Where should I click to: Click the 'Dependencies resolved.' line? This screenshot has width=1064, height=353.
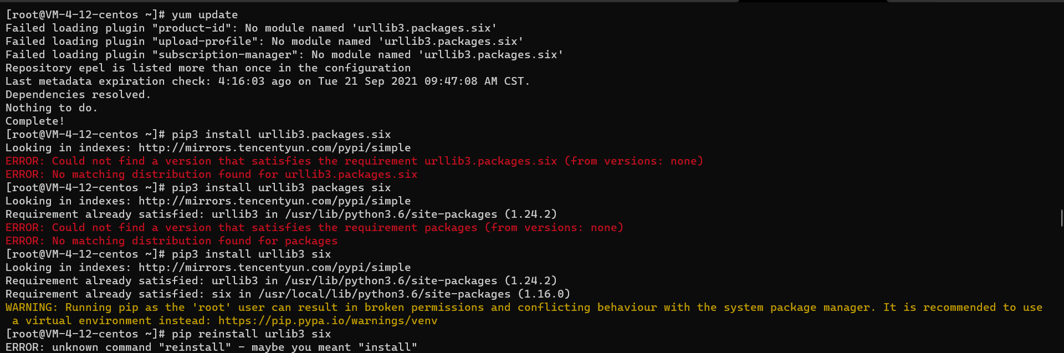(x=78, y=95)
